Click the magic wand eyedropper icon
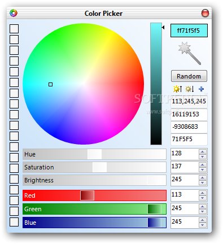Viewport: 223px width, 244px height. 189,53
